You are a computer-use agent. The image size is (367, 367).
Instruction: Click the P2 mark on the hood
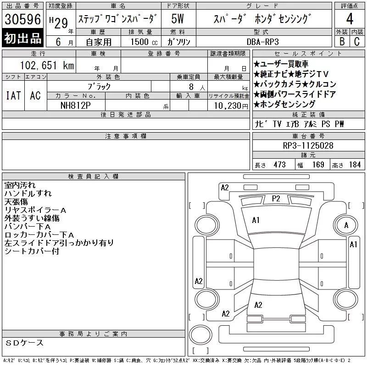tap(276, 199)
